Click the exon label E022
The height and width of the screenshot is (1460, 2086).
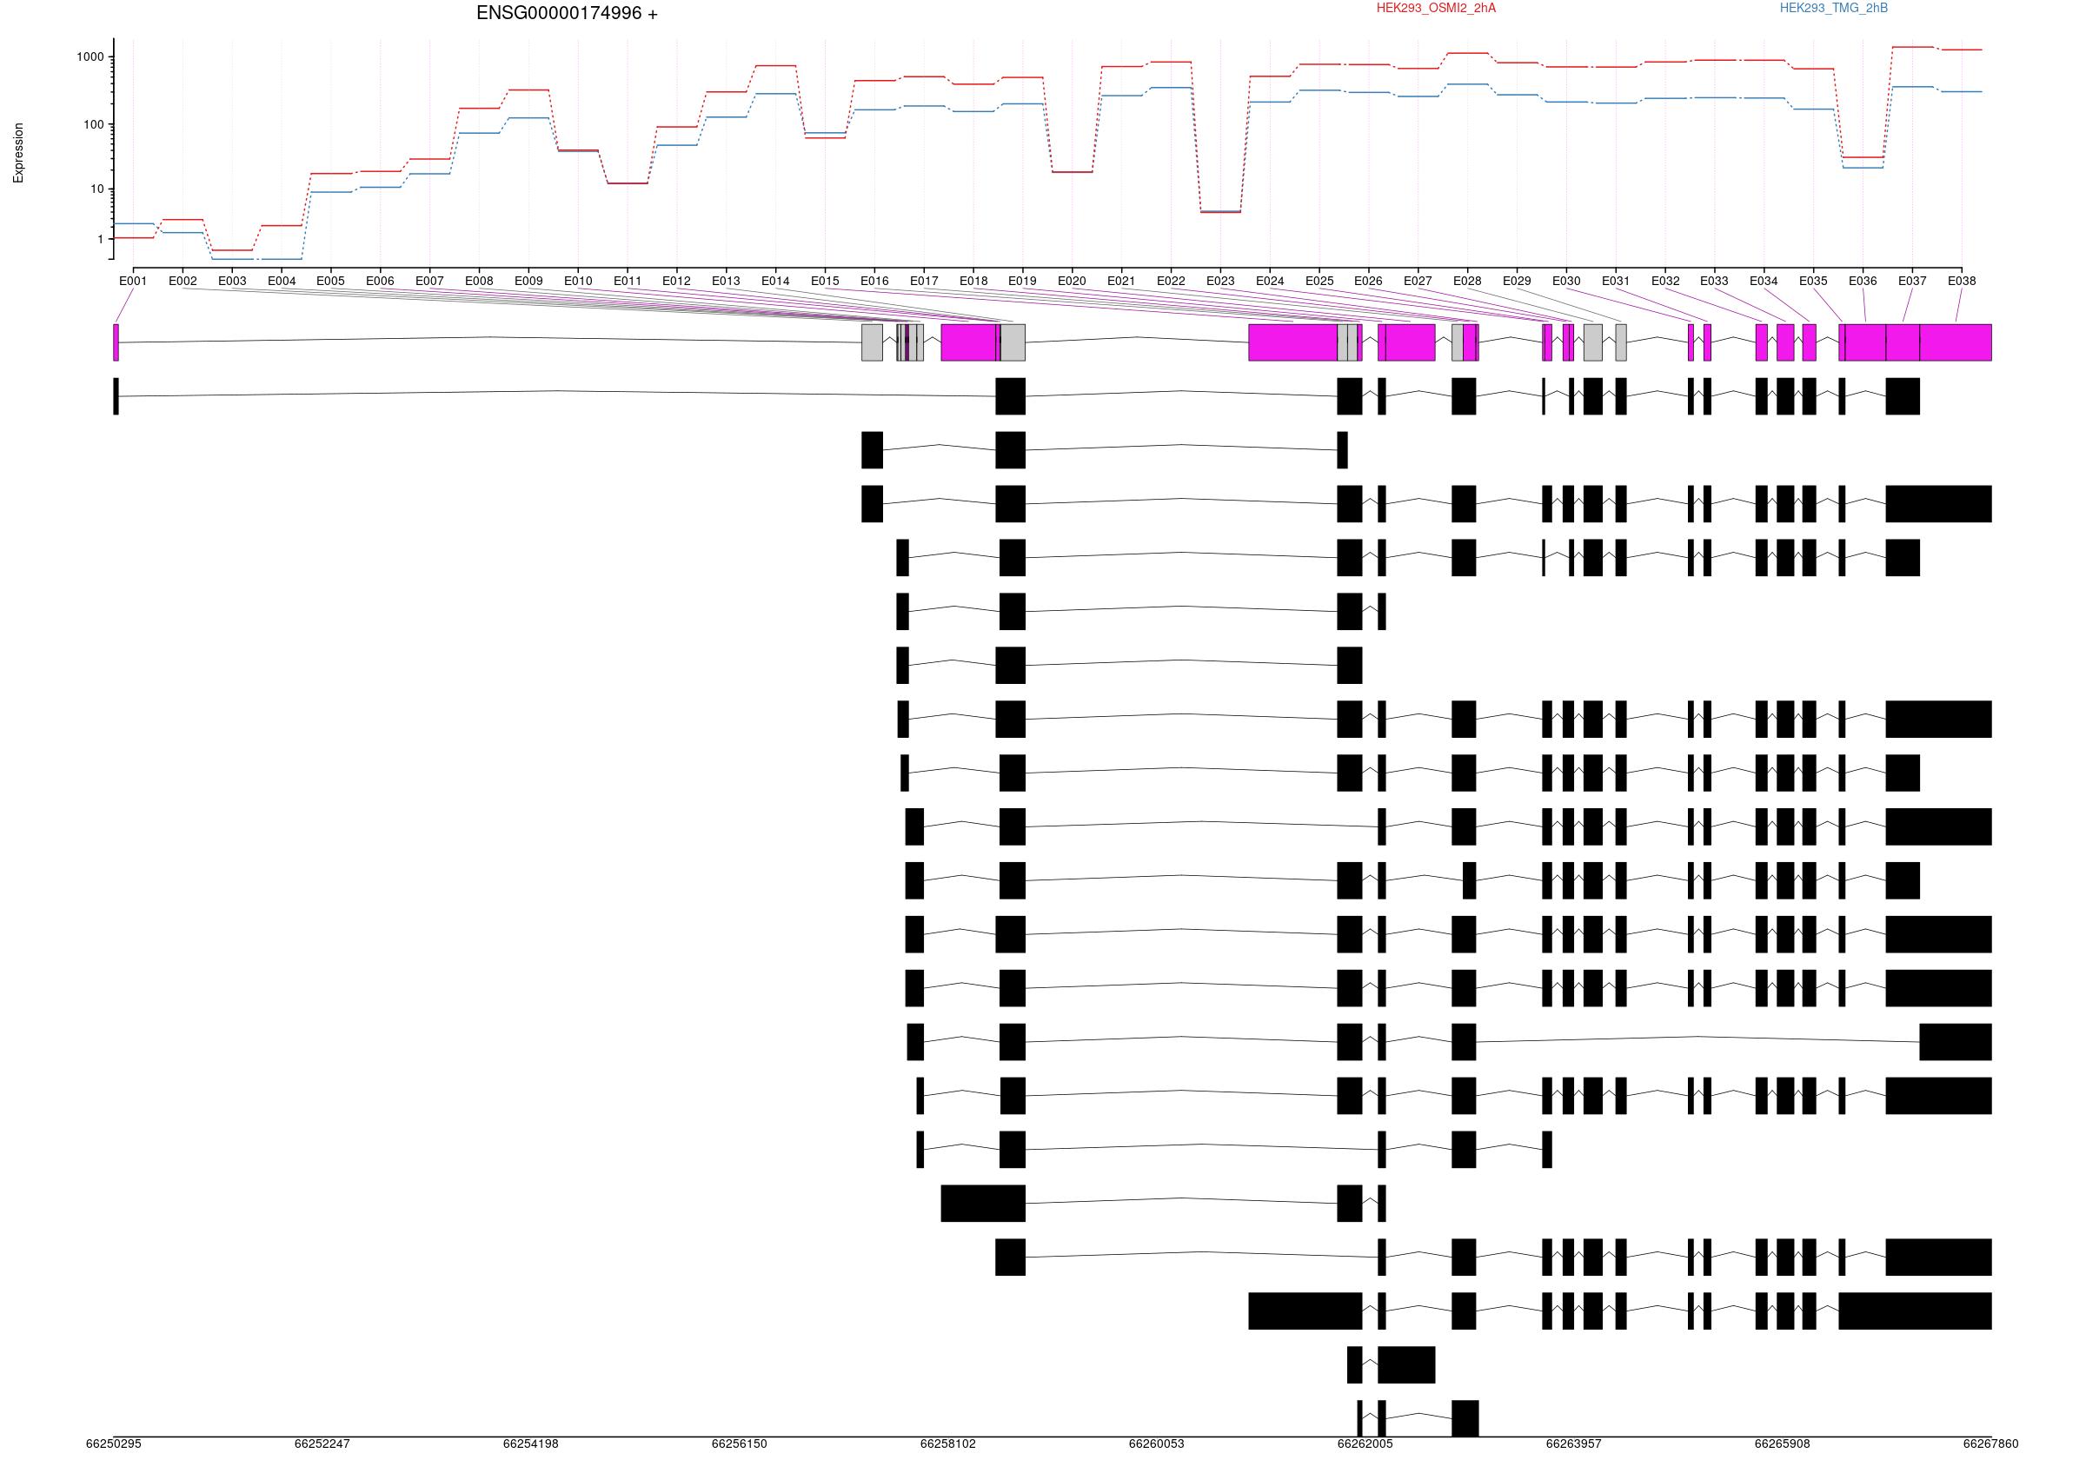click(x=1171, y=281)
